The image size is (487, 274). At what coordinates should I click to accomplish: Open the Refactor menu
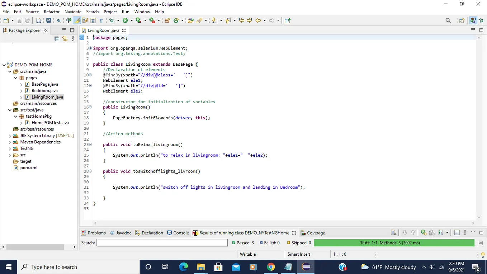click(x=51, y=11)
